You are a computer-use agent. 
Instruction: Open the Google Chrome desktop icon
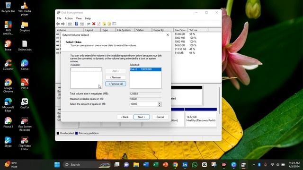coord(8,86)
